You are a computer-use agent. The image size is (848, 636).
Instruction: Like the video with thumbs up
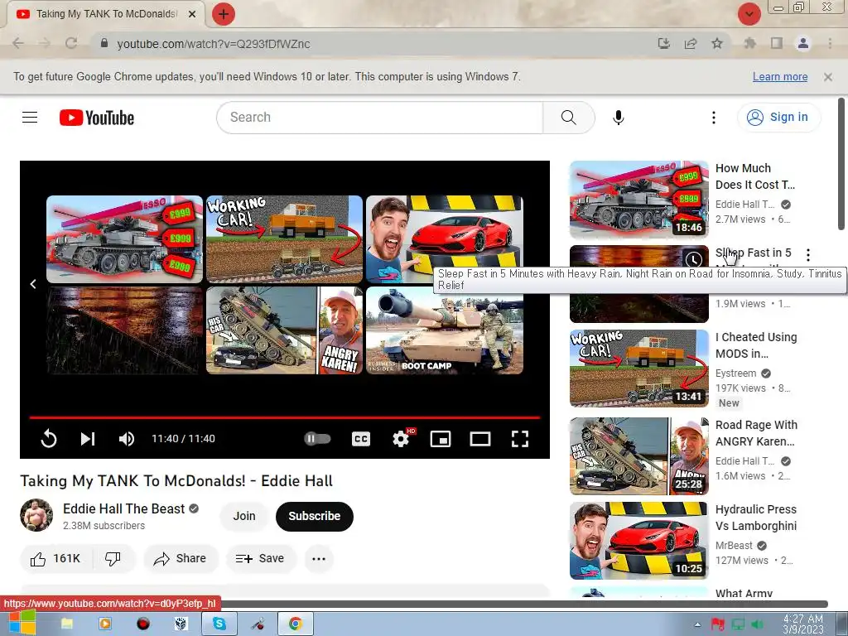pyautogui.click(x=55, y=559)
